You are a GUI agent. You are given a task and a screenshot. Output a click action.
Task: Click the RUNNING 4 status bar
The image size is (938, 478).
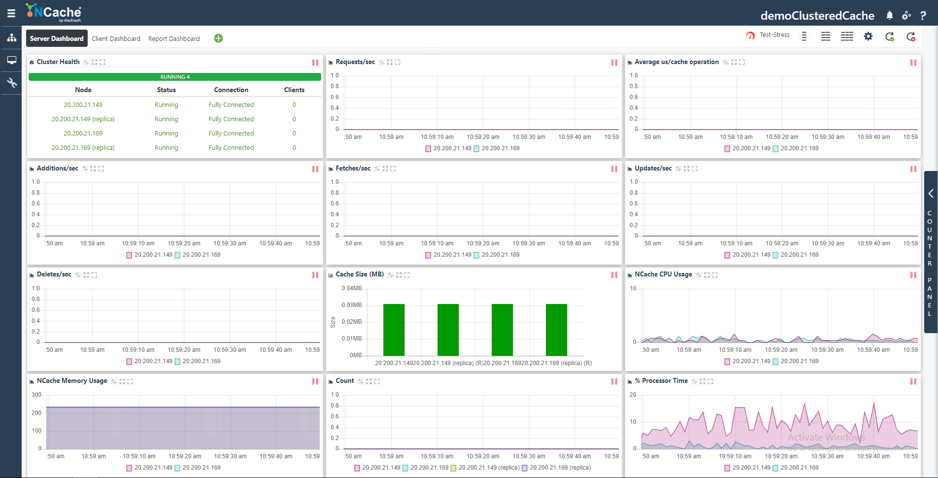(175, 77)
